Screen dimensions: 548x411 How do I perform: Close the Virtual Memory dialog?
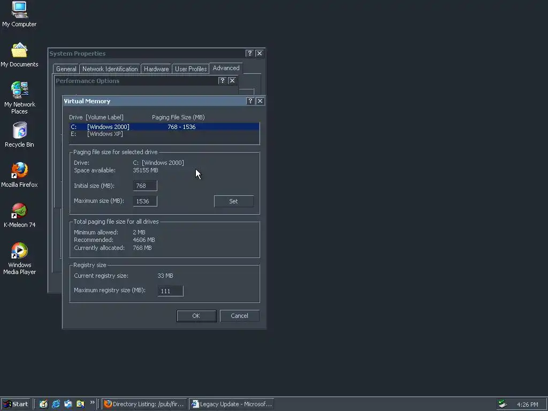click(260, 101)
